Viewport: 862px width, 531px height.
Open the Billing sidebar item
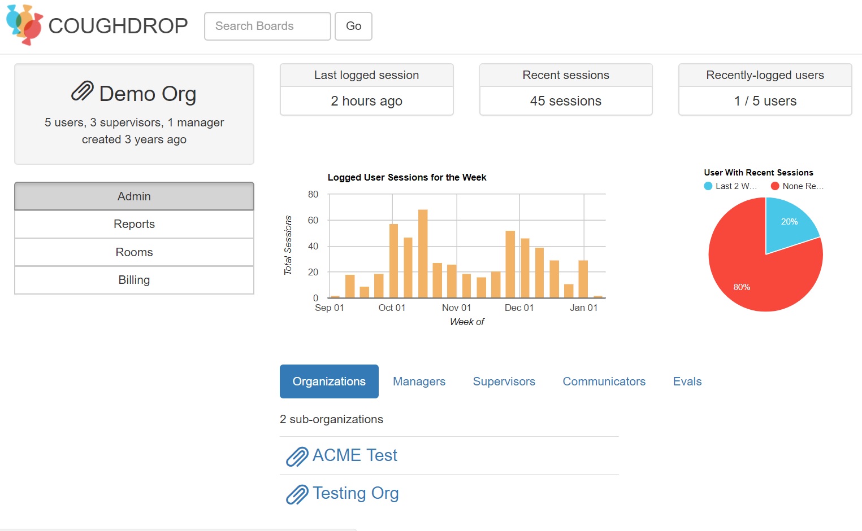[x=134, y=280]
